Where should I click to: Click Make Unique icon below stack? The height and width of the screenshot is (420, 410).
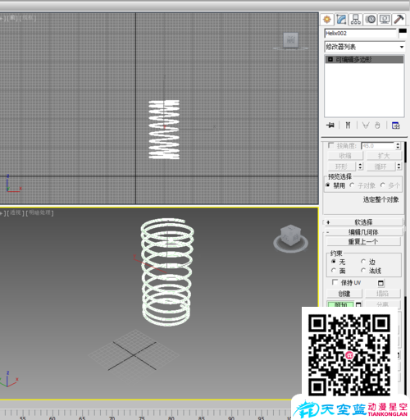(366, 126)
